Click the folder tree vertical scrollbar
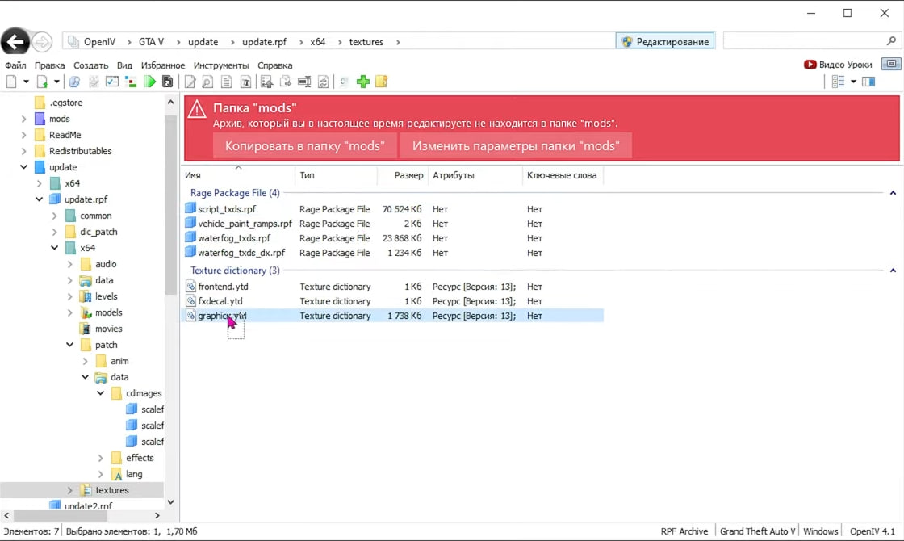Screen dimensions: 904x541 (170, 204)
